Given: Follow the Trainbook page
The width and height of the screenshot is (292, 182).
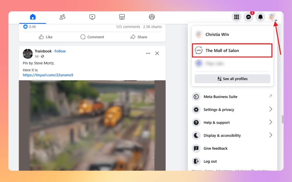Looking at the screenshot, I should tap(60, 51).
